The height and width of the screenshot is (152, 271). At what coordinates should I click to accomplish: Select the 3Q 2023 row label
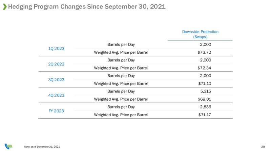tap(56, 80)
